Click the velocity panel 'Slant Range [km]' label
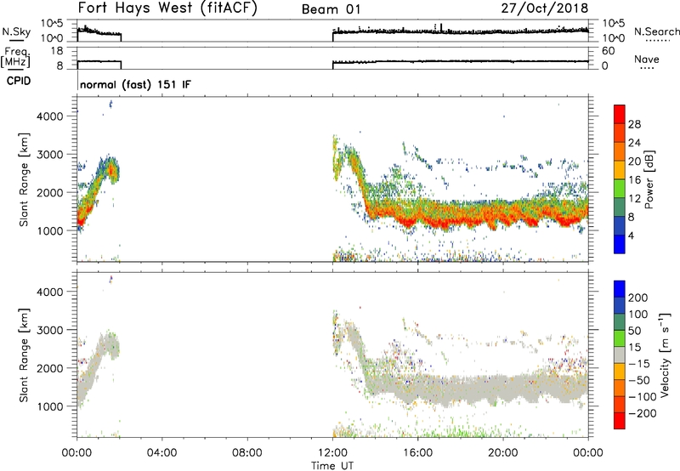Screen dimensions: 680x471 (24, 355)
